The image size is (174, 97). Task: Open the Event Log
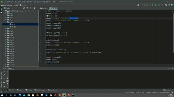167,90
